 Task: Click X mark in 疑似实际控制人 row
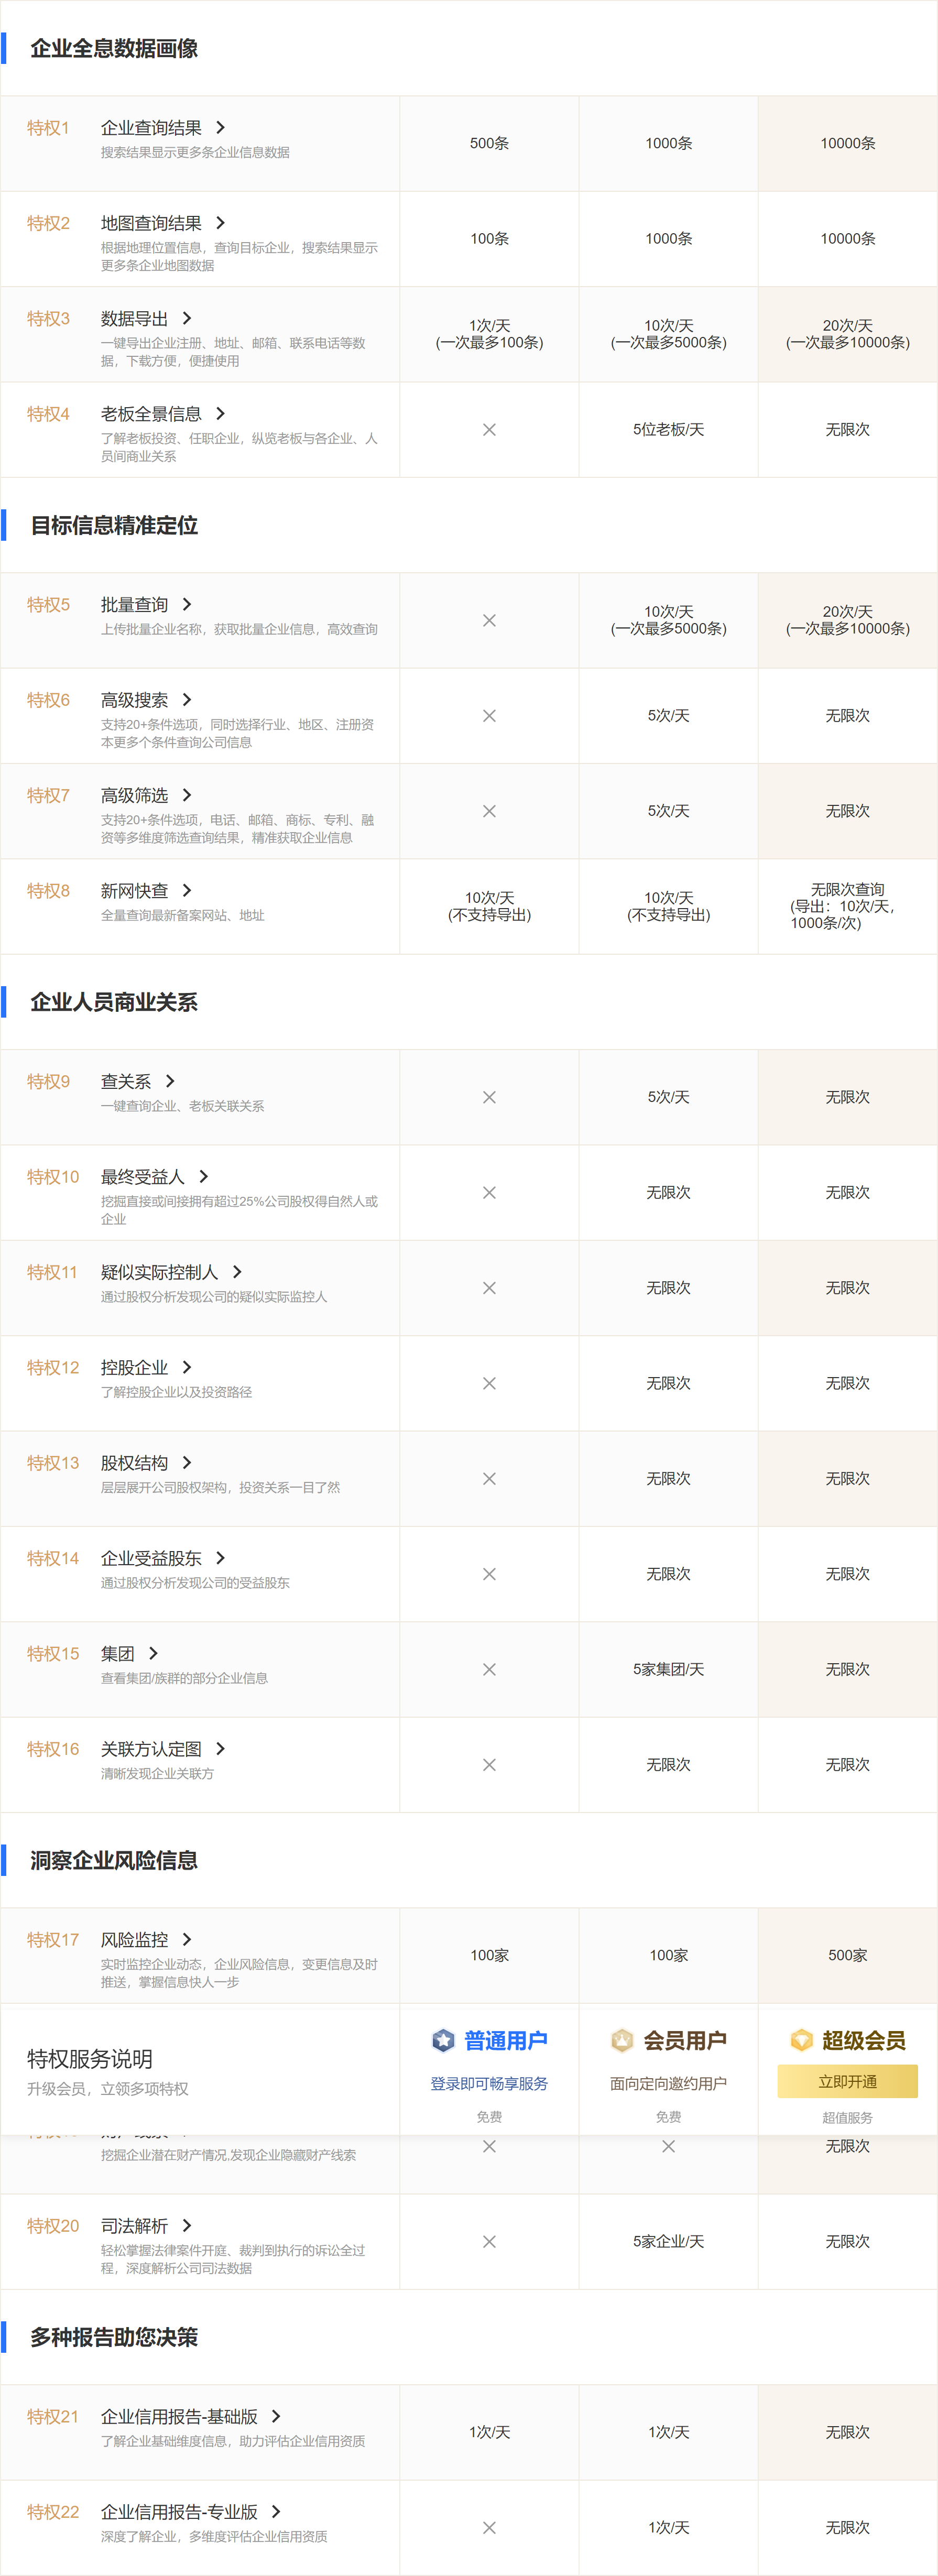(489, 1288)
